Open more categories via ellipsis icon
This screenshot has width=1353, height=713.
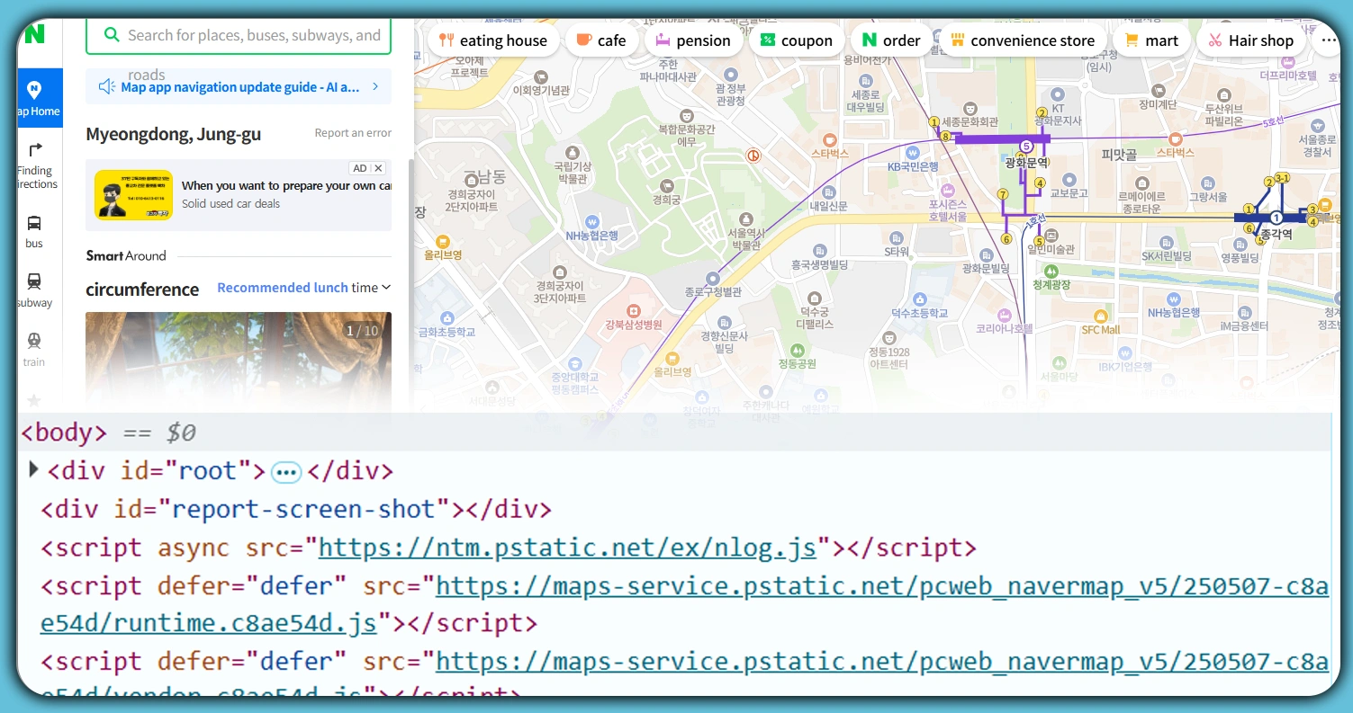click(1330, 40)
